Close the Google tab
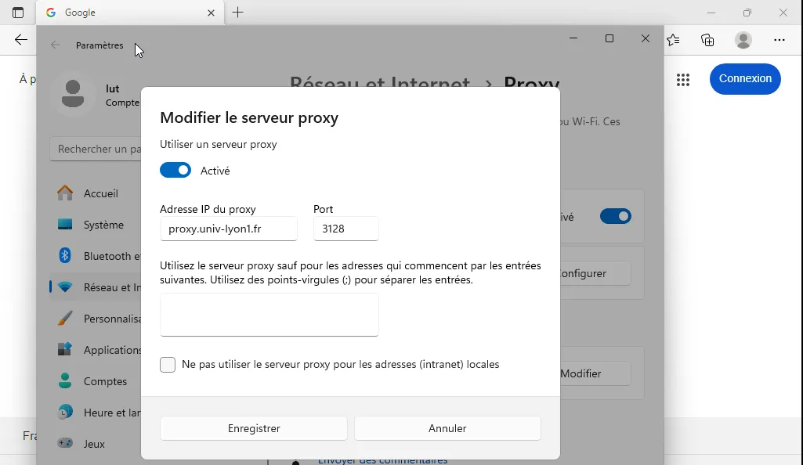Screen dimensions: 803x465 click(x=211, y=13)
